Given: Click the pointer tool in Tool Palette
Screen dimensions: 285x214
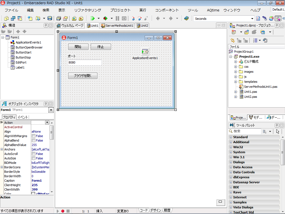Looking at the screenshot, I should [x=277, y=132].
